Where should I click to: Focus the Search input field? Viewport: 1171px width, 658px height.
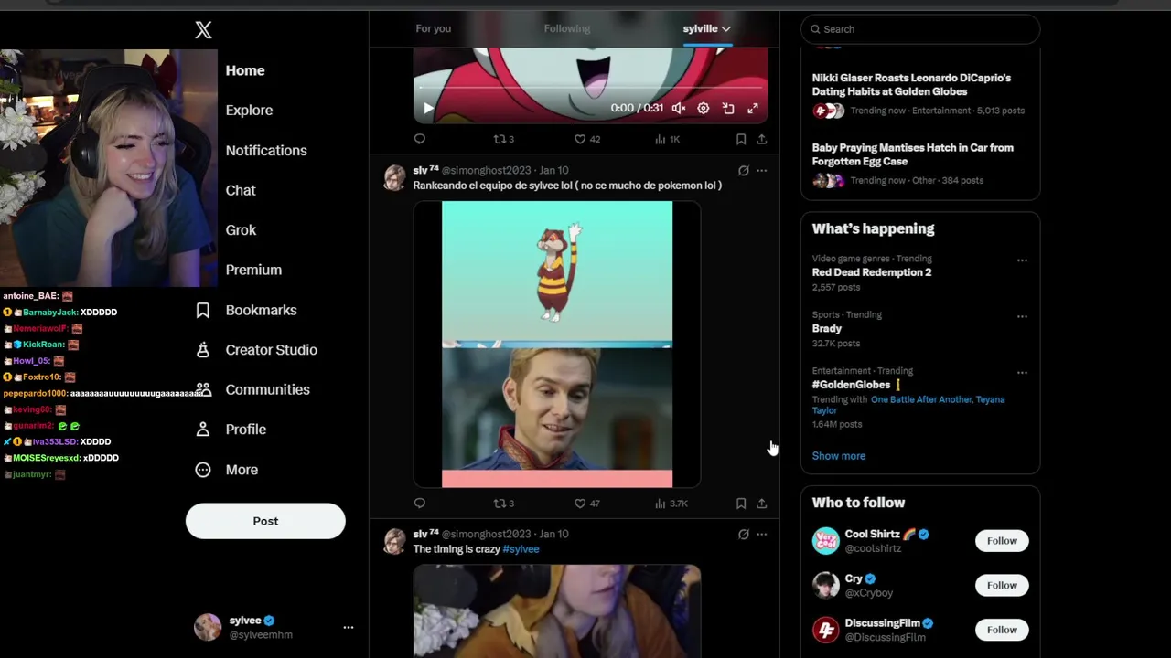[x=920, y=29]
